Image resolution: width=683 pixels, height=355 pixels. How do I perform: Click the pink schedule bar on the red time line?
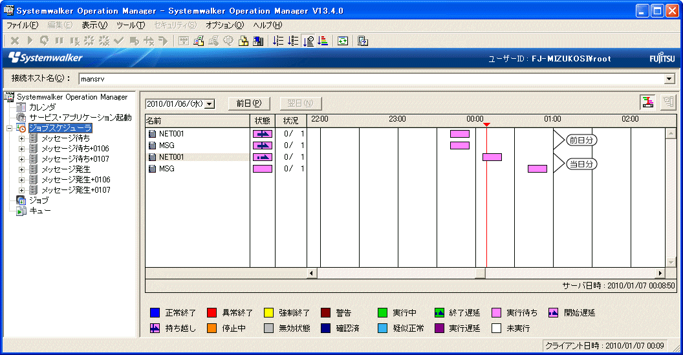(x=492, y=157)
